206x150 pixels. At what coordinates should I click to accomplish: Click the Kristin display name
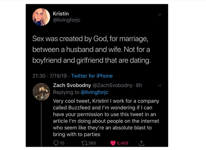[x=61, y=13]
